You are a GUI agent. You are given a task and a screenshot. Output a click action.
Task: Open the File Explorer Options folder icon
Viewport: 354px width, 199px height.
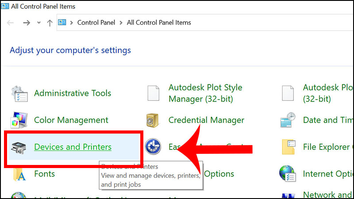pyautogui.click(x=289, y=147)
